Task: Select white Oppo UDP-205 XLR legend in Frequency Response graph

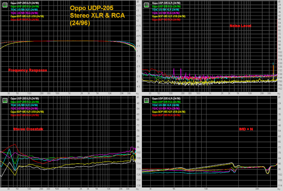Action: (25, 3)
